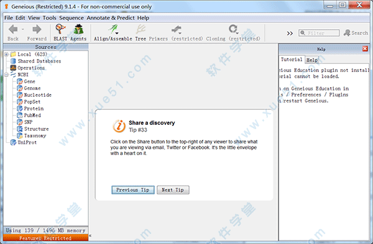
Task: Click the Features Restricted banner
Action: tap(45, 238)
